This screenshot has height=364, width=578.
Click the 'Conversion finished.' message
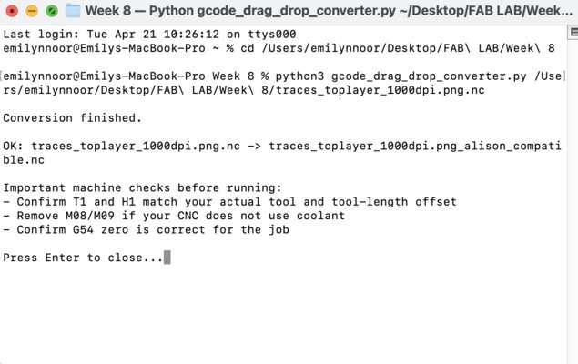tap(72, 117)
